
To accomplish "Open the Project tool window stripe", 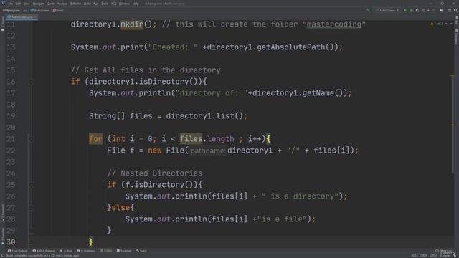I will click(x=3, y=24).
